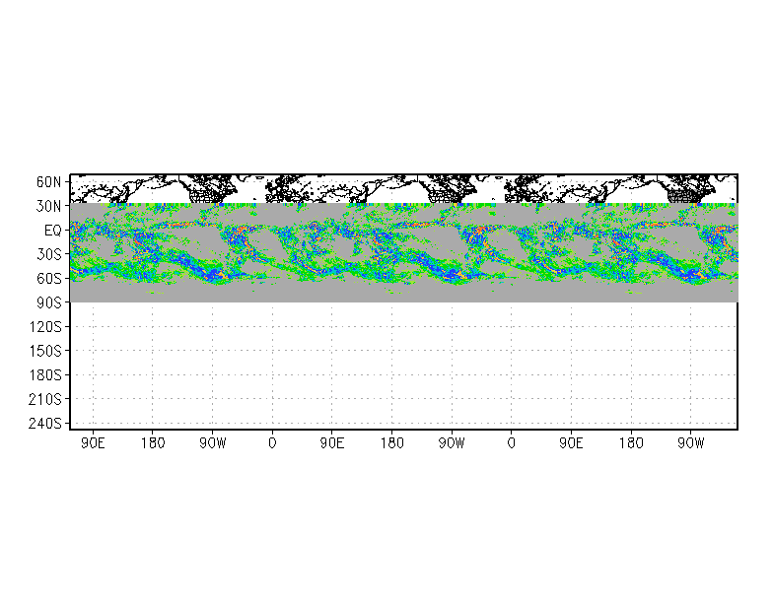Select the leftmost 0 longitude label
773x603 pixels.
pos(272,443)
